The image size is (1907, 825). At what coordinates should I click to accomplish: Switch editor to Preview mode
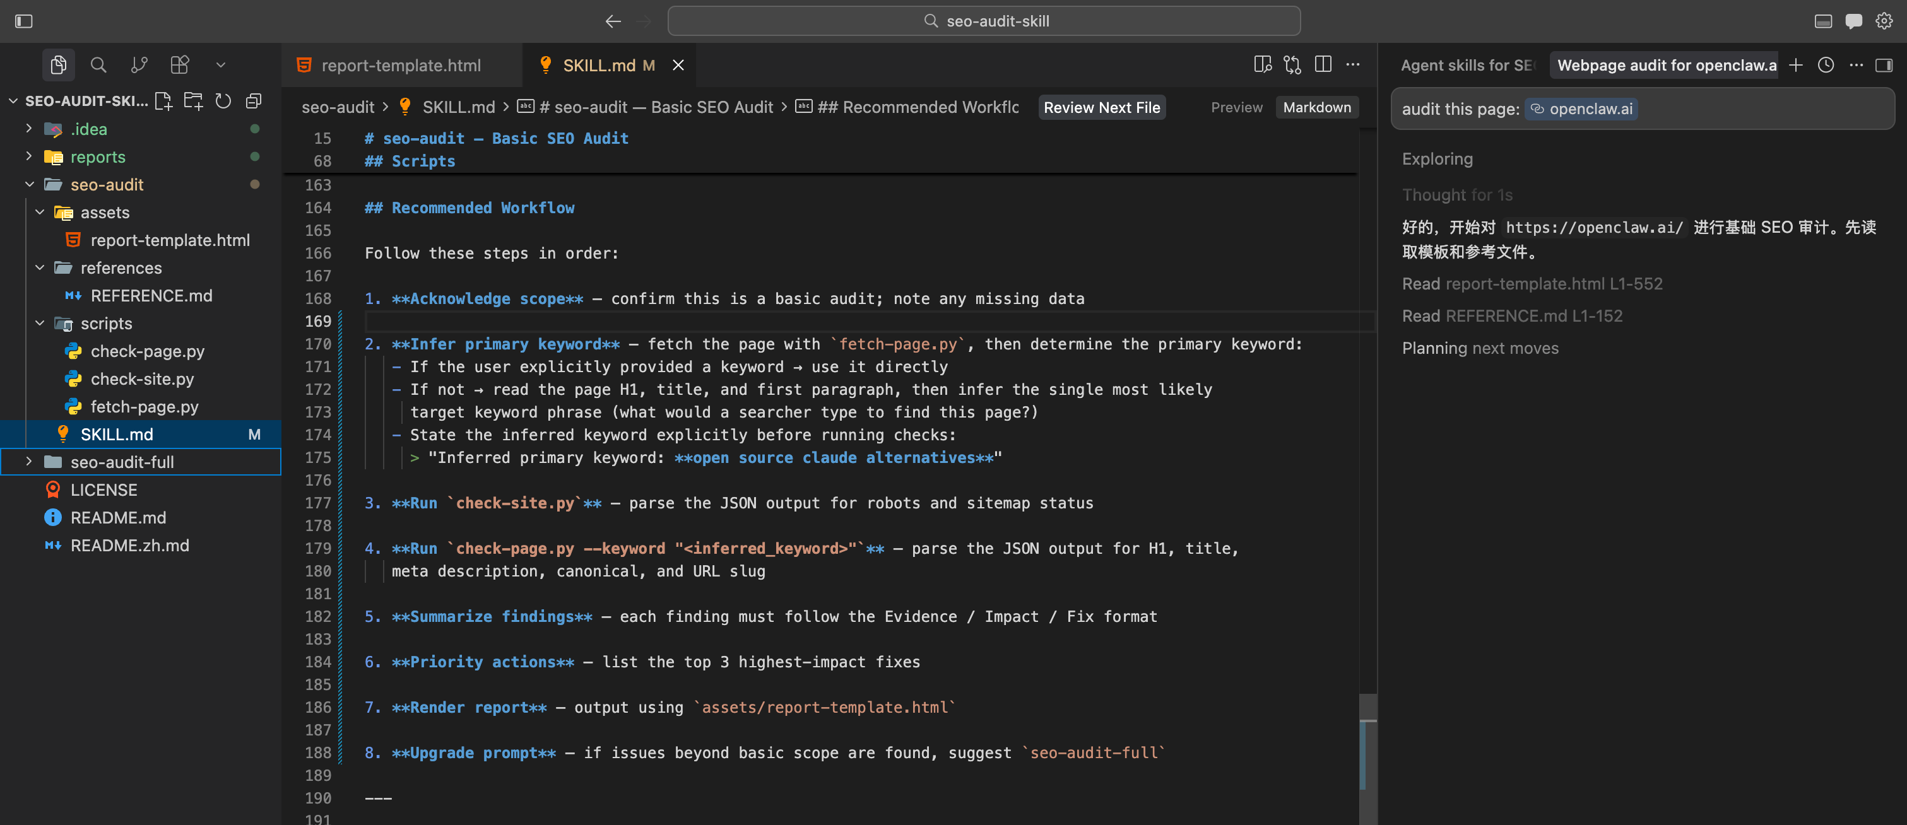pyautogui.click(x=1236, y=107)
